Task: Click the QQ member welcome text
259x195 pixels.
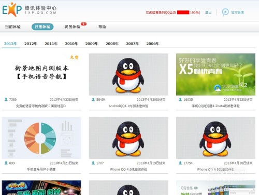Action: coord(161,12)
